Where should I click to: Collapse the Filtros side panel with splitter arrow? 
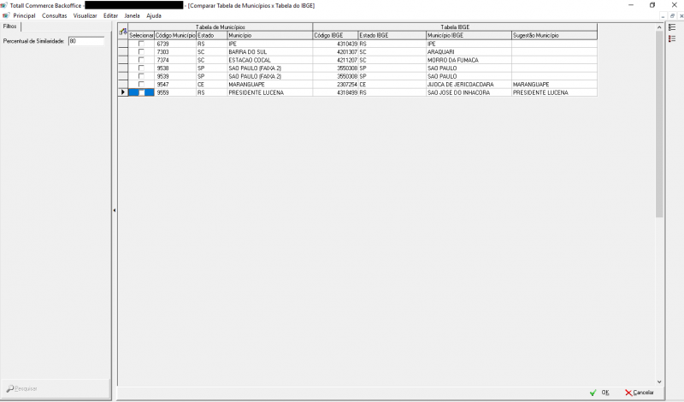114,210
